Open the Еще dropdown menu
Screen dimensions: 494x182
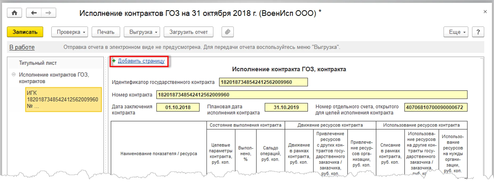(456, 32)
